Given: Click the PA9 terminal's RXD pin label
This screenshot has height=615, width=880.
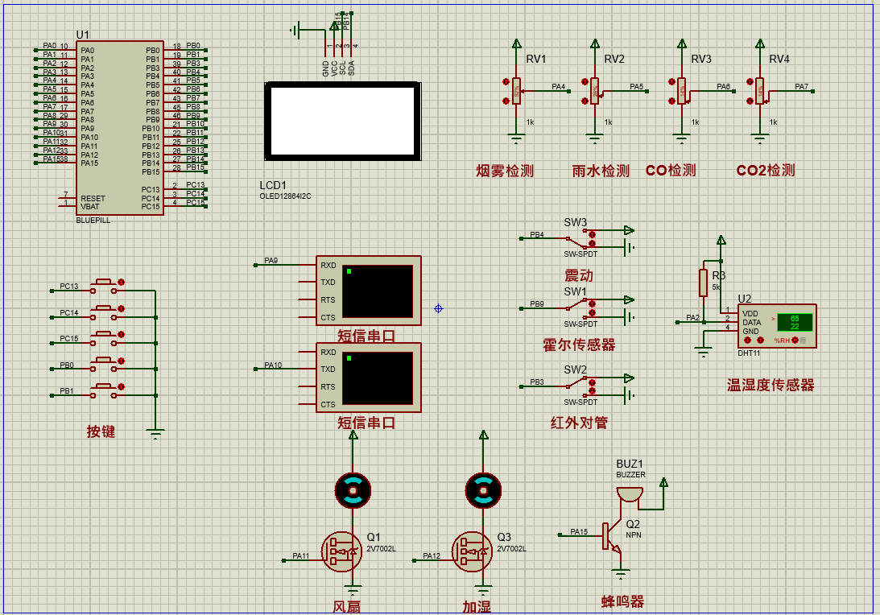Looking at the screenshot, I should (328, 265).
